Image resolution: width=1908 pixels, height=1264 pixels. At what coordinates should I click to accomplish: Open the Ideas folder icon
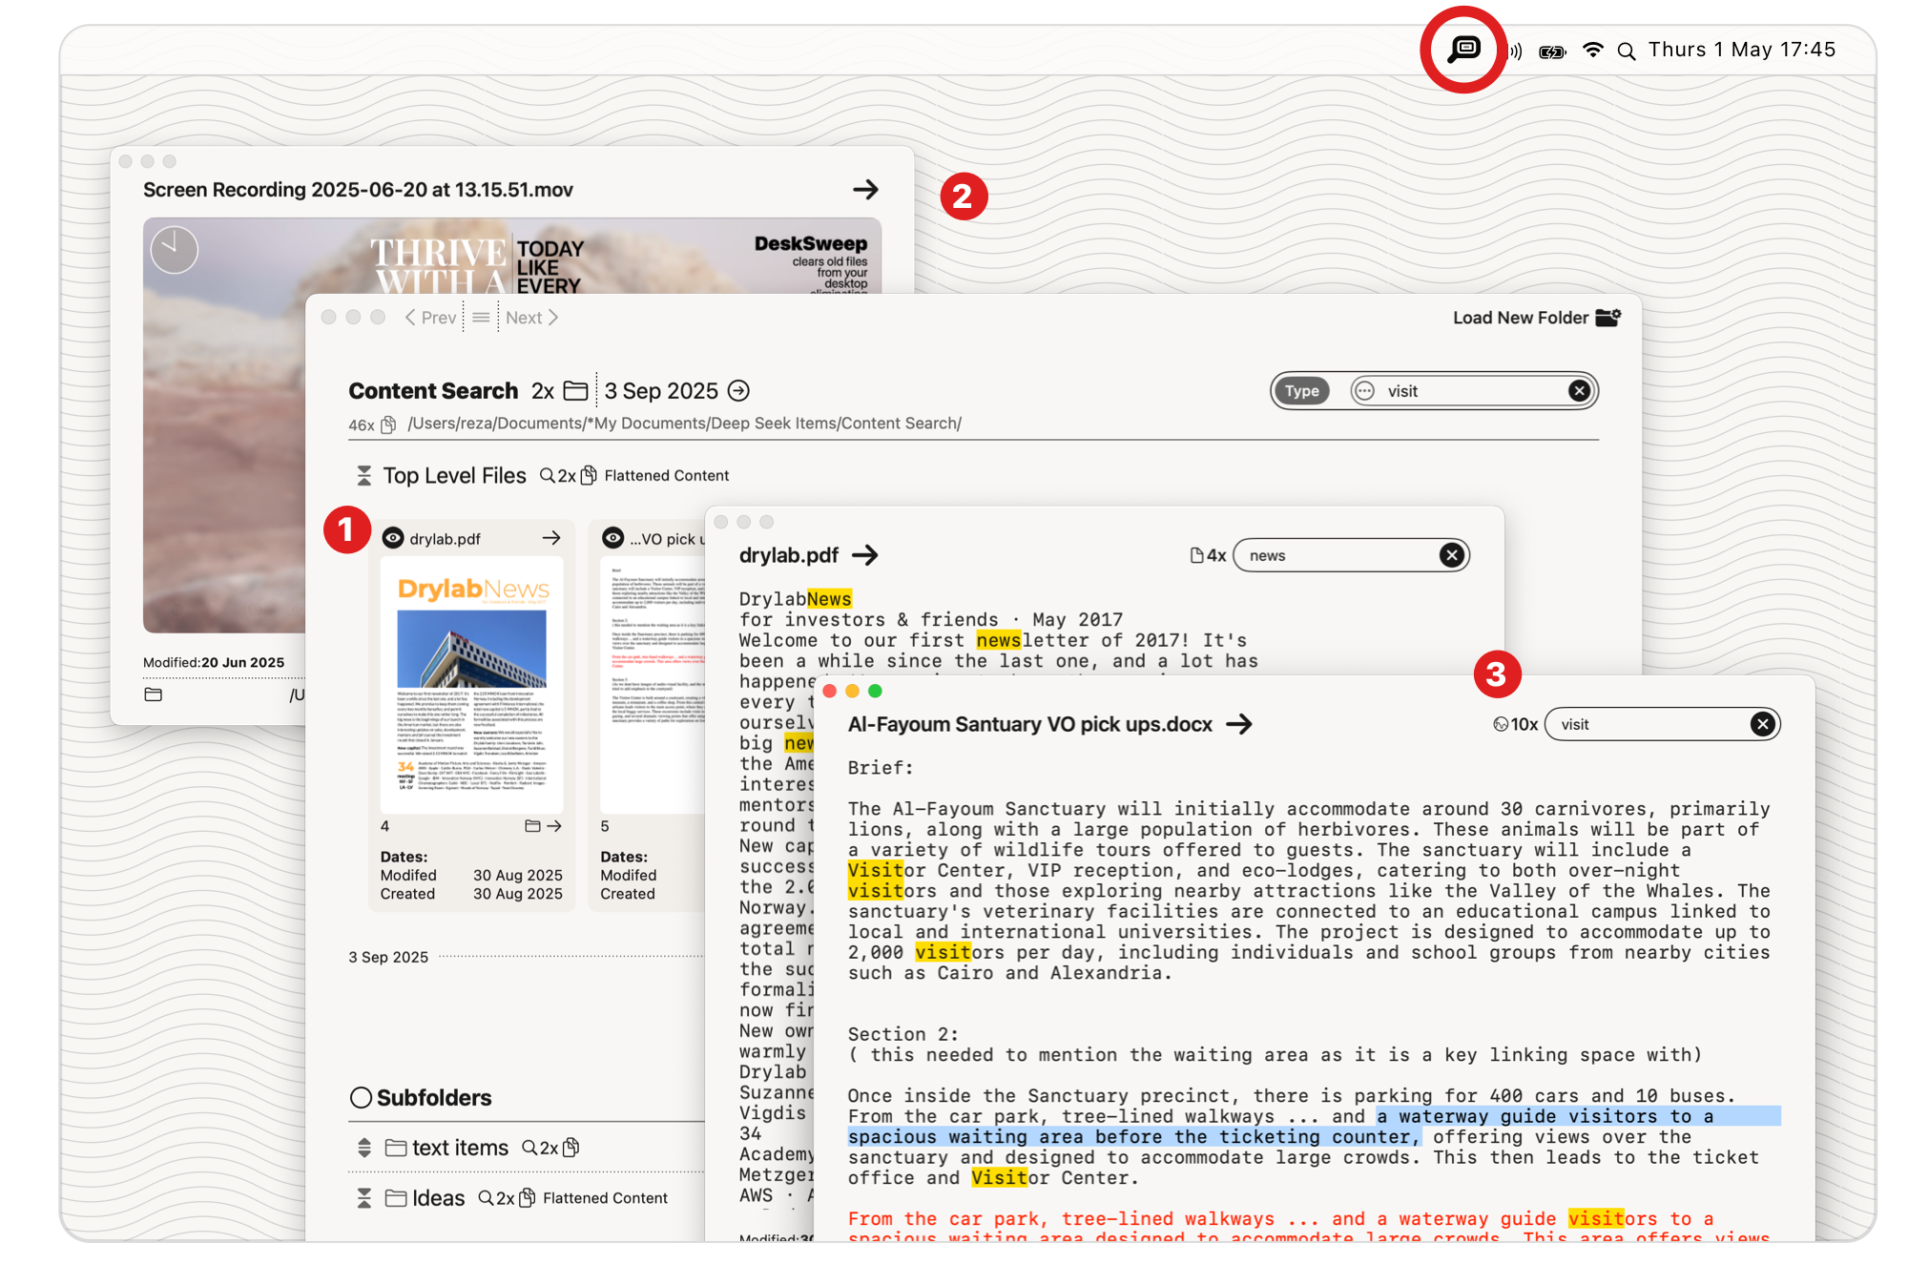396,1198
